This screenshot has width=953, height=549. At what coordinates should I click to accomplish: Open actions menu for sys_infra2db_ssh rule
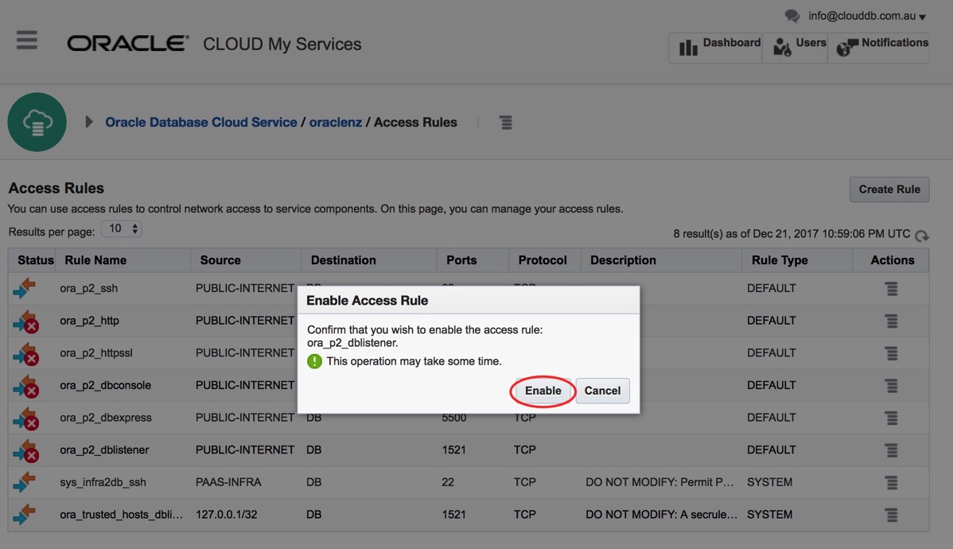coord(891,483)
